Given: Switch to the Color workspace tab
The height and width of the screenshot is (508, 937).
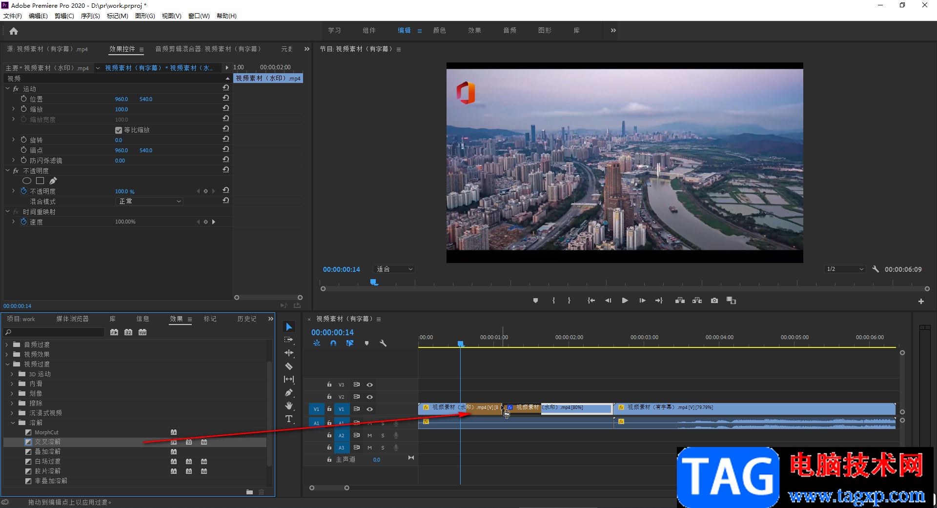Looking at the screenshot, I should (439, 30).
